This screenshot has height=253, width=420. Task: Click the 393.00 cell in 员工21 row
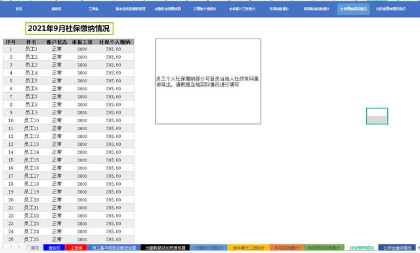click(115, 208)
